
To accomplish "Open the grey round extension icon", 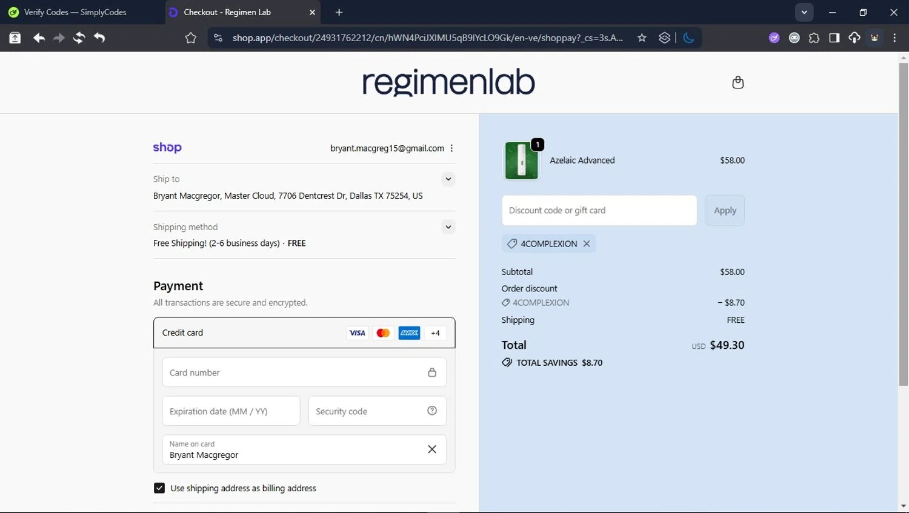I will [794, 38].
